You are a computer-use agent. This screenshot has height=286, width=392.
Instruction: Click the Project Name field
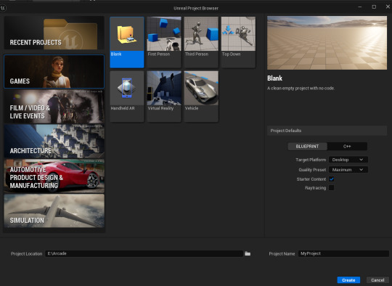[x=343, y=253]
